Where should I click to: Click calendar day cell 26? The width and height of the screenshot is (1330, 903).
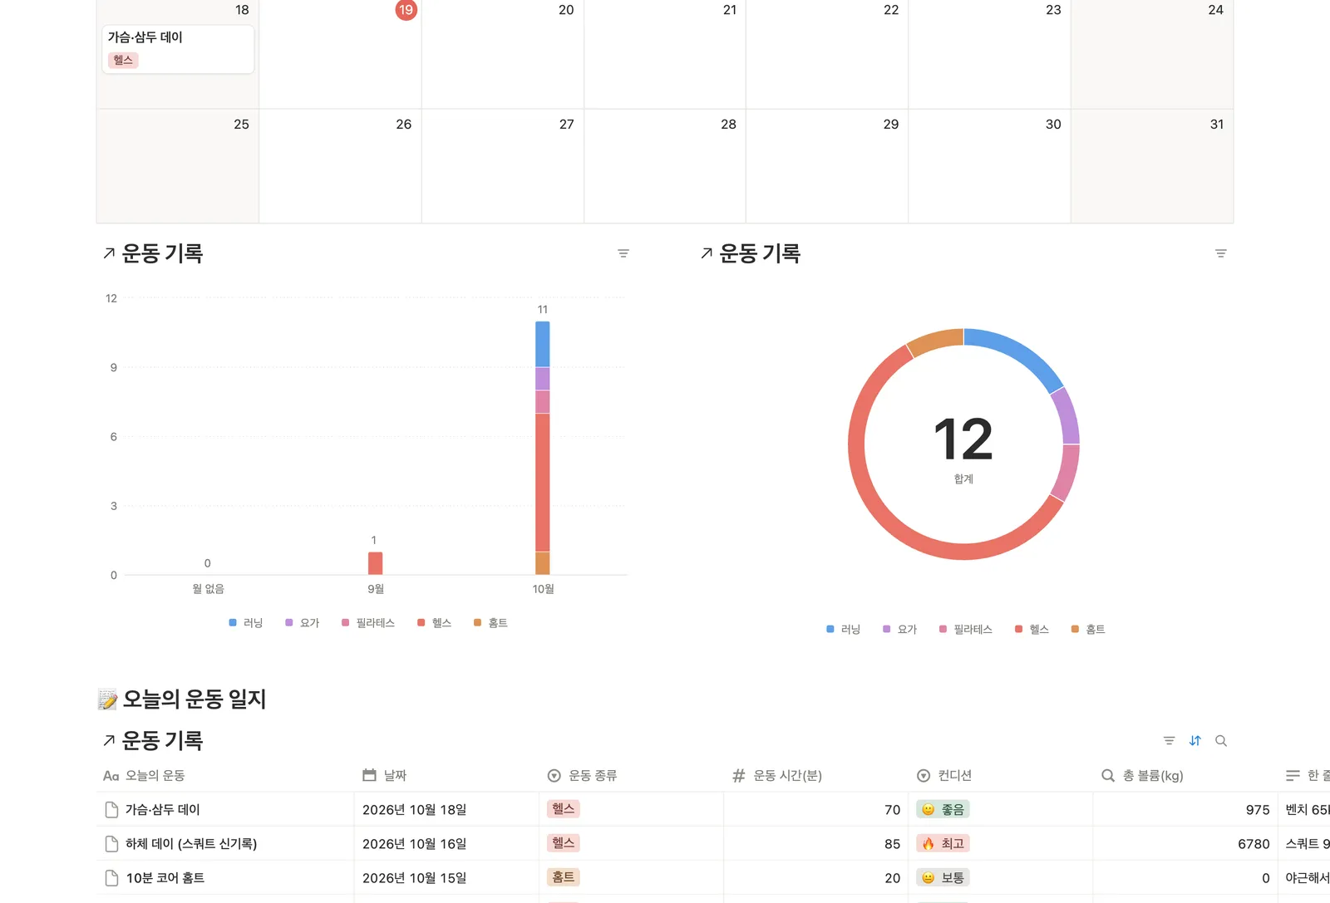point(340,166)
